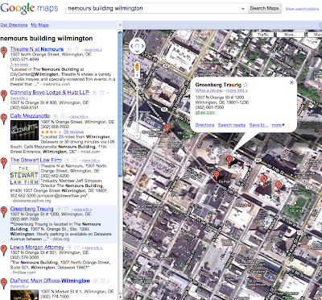Click marker B beside Connolly Bove listing
The image size is (322, 300).
3,95
